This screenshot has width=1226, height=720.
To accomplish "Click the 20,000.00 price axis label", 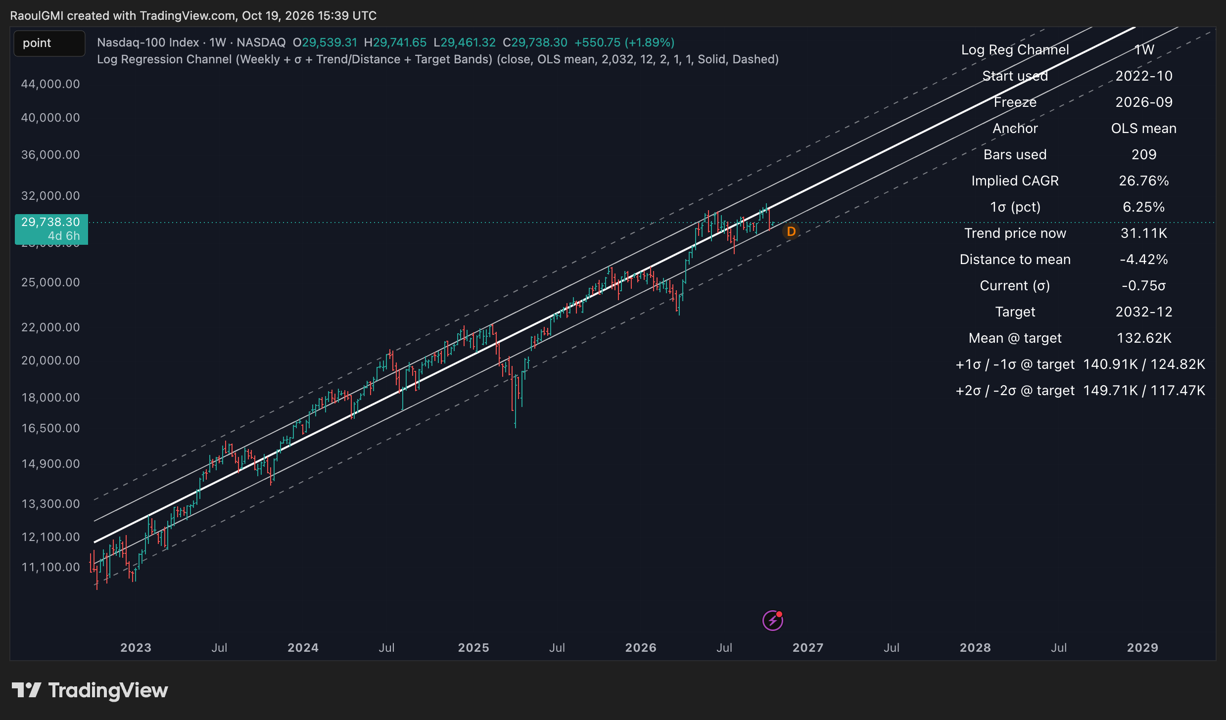I will 50,360.
